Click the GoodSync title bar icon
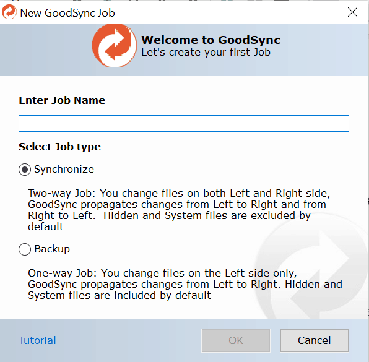Viewport: 369px width, 362px height. [9, 12]
